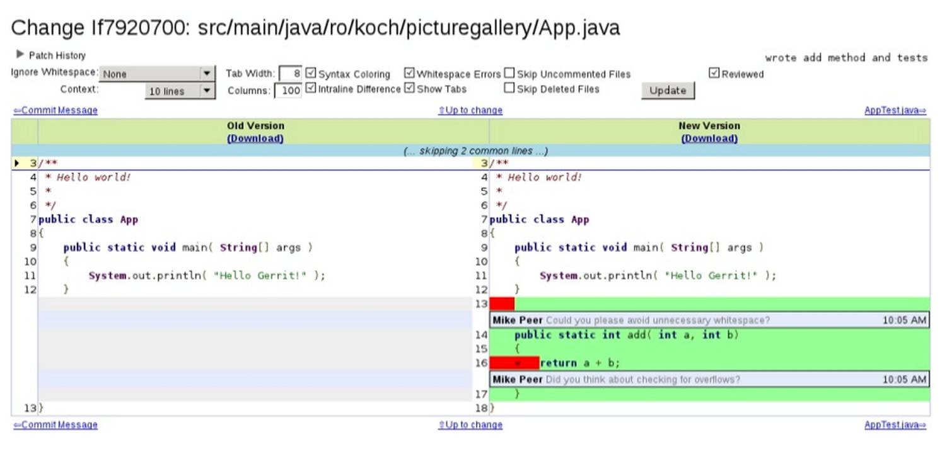Uncheck the Reviewed checkbox
This screenshot has height=466, width=947.
[714, 73]
